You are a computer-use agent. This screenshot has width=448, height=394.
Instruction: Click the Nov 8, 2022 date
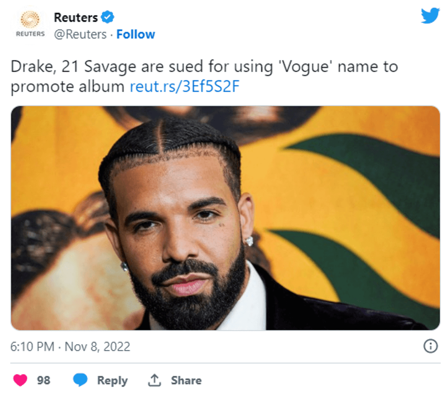pos(97,347)
